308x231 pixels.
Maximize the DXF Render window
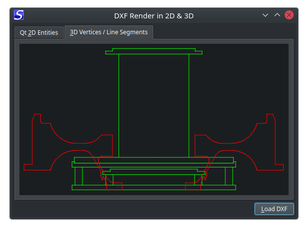pos(277,15)
